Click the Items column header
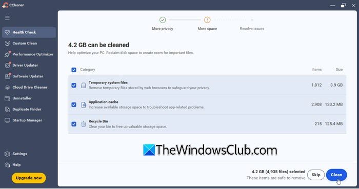 pos(317,70)
